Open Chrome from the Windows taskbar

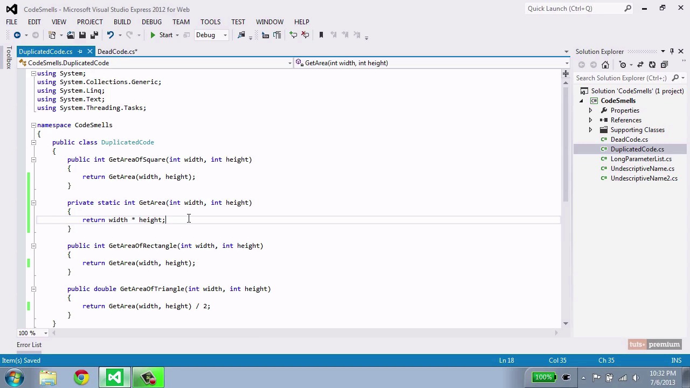tap(81, 377)
